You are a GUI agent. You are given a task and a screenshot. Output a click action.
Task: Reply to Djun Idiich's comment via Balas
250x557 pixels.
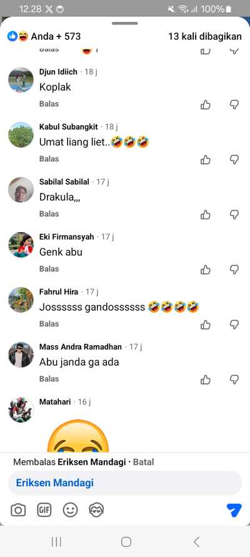[49, 104]
